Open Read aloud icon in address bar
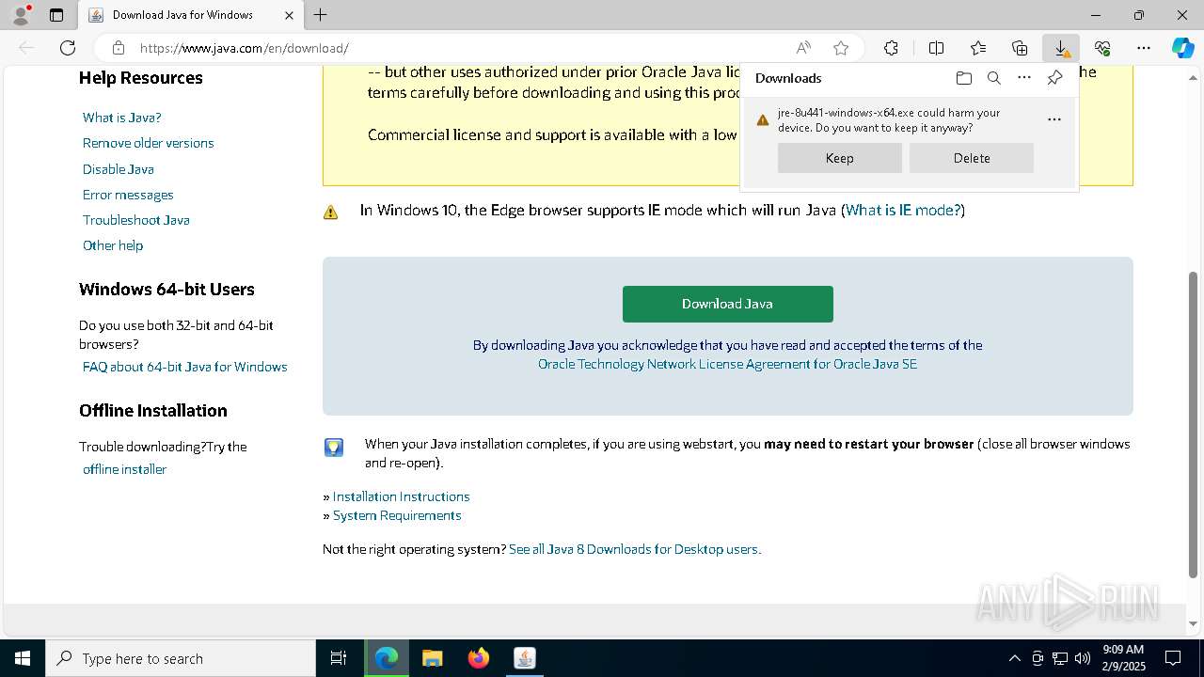 (x=803, y=48)
